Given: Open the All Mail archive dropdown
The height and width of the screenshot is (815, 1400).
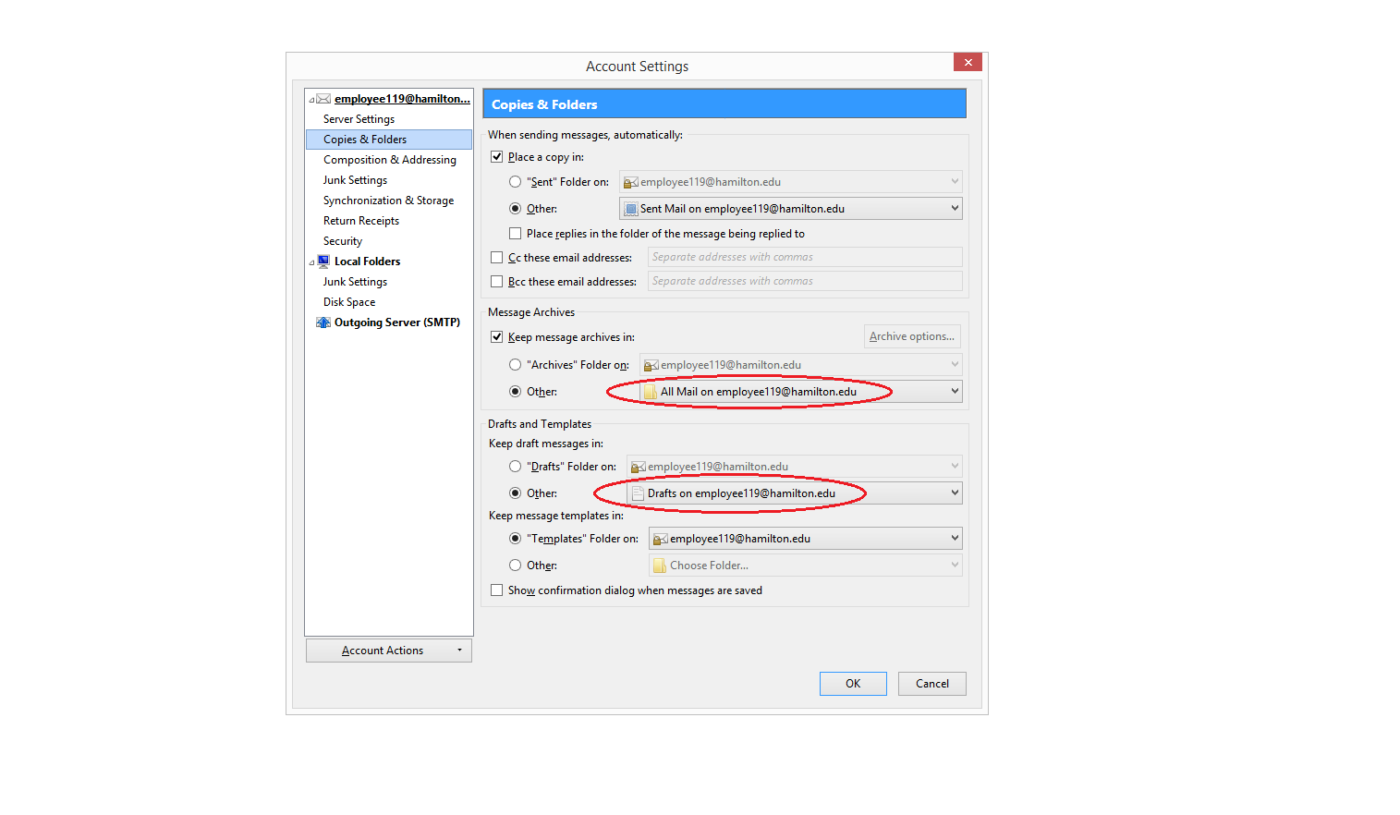Looking at the screenshot, I should pyautogui.click(x=800, y=392).
